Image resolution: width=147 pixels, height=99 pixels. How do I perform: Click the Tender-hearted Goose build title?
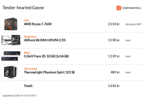tap(23, 8)
